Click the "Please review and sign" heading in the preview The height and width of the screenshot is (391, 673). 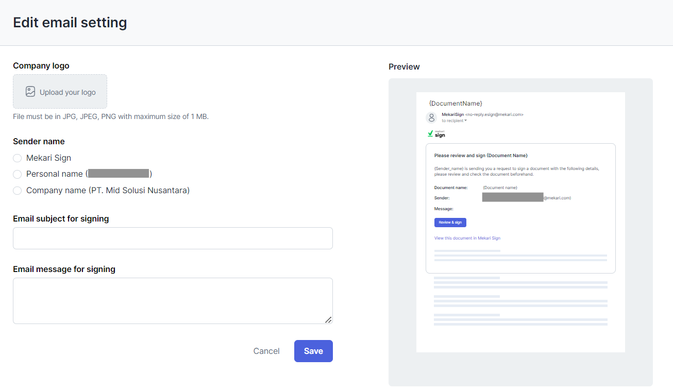(x=481, y=155)
